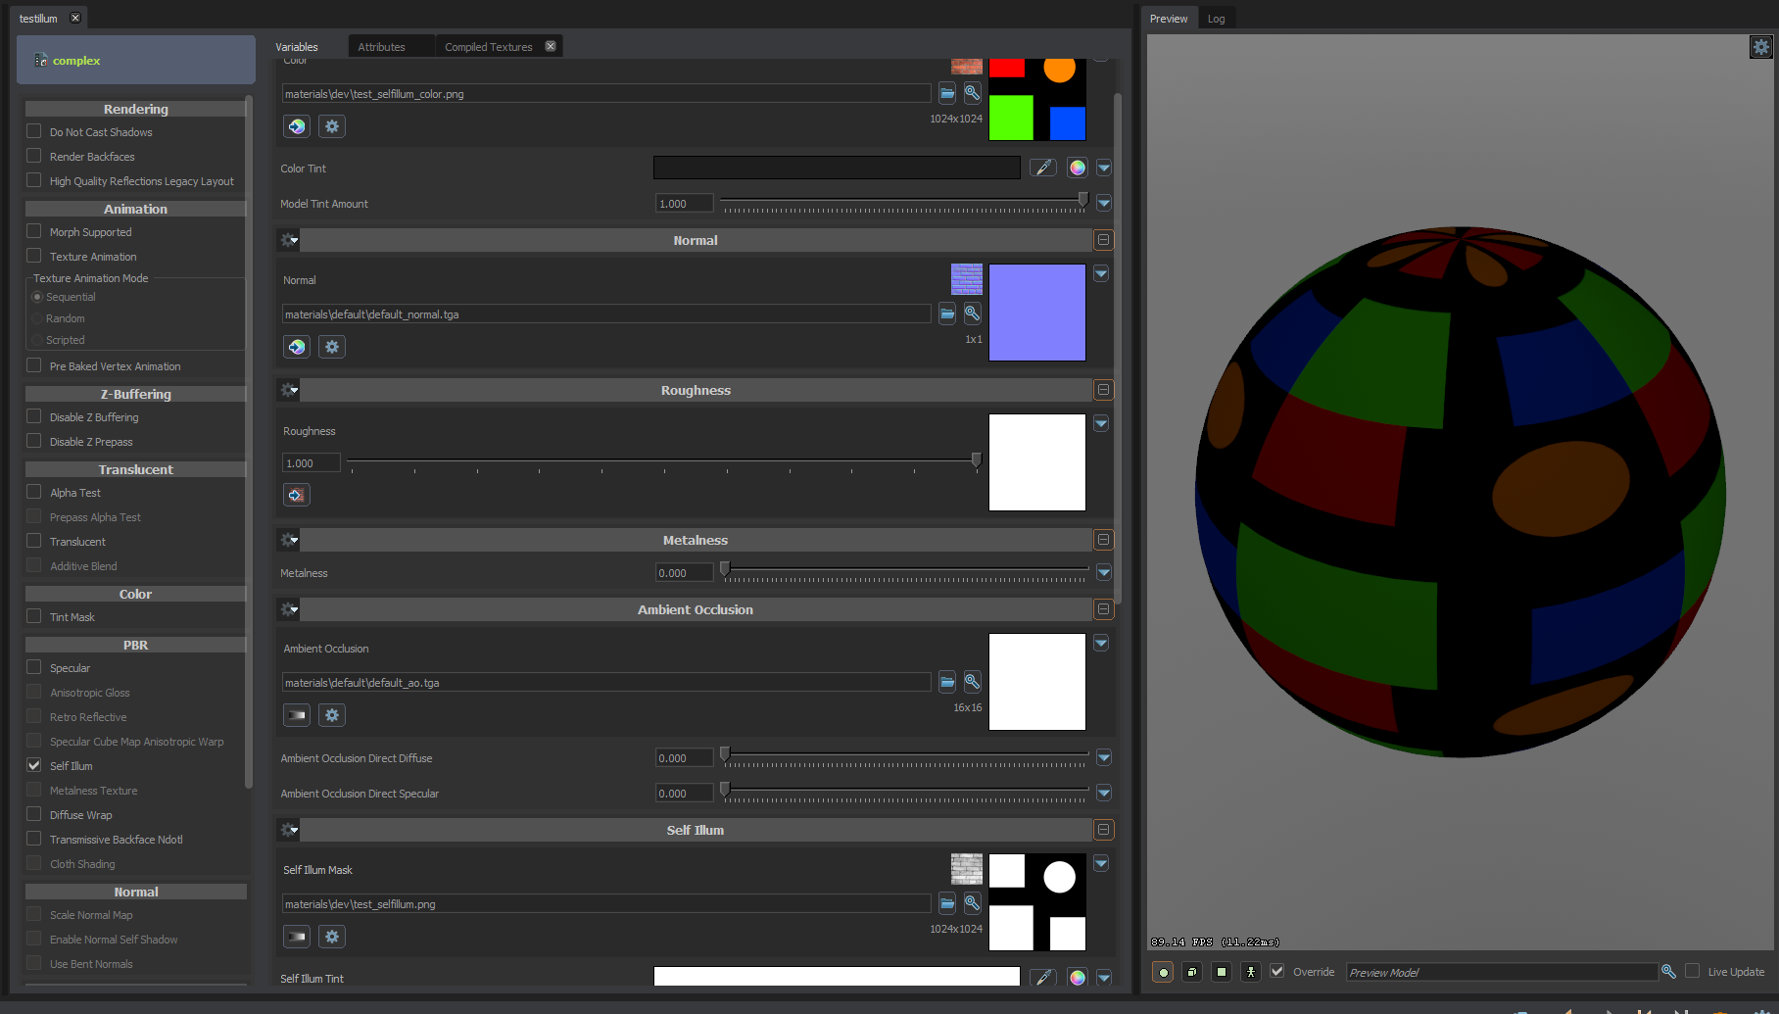Select the sphere preview shape icon
This screenshot has width=1779, height=1014.
1163,972
